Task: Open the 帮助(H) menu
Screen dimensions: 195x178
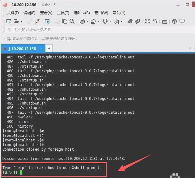Action: pyautogui.click(x=119, y=13)
